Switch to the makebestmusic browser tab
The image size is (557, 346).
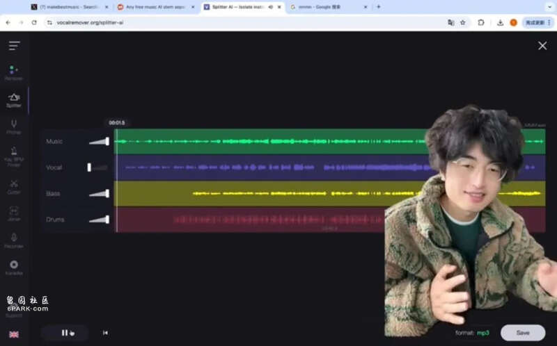coord(66,7)
